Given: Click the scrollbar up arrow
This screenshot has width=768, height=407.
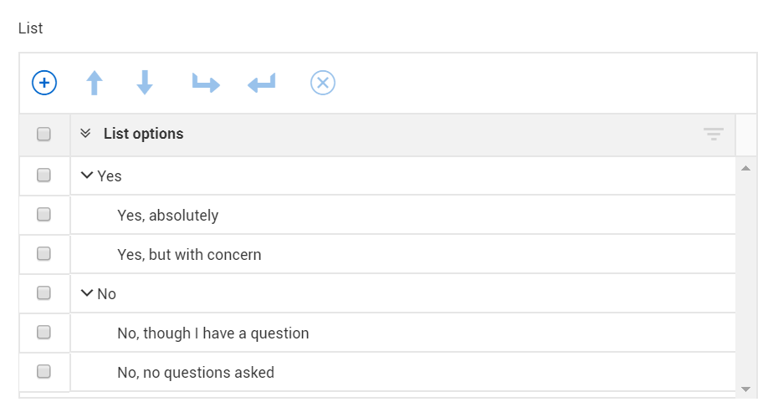Looking at the screenshot, I should (x=746, y=169).
